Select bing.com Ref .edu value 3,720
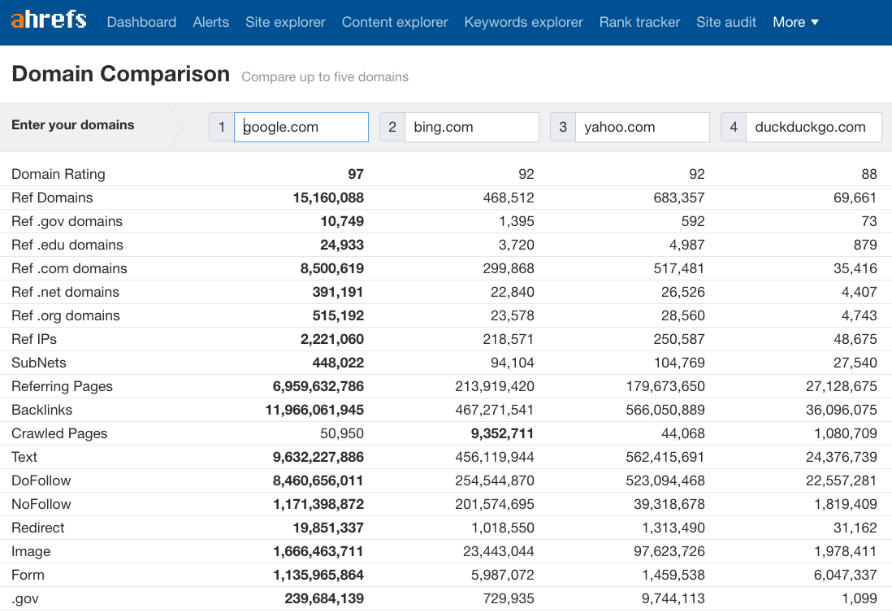Image resolution: width=892 pixels, height=613 pixels. coord(517,245)
